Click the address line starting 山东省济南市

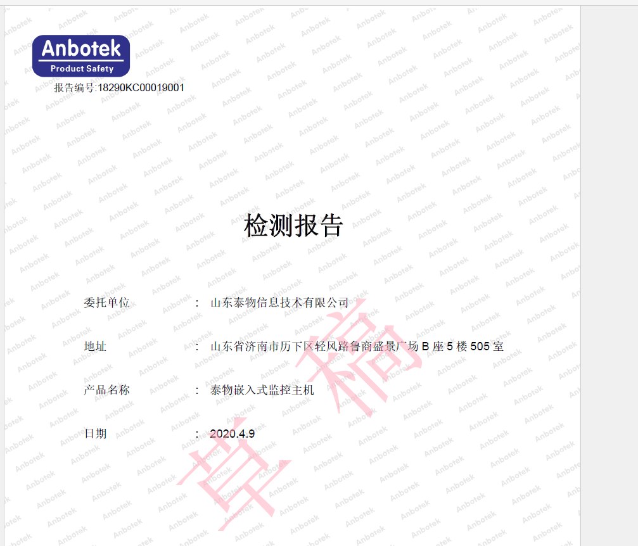pyautogui.click(x=357, y=346)
